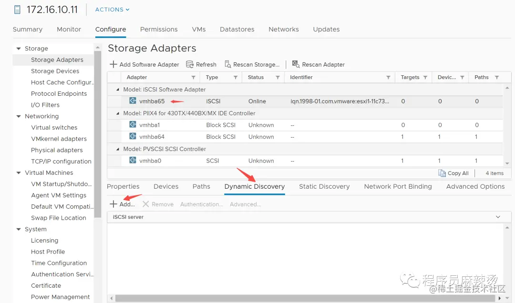Open Storage Devices in sidebar

coord(55,71)
